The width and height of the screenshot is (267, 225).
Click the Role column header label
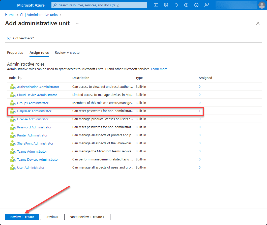pyautogui.click(x=12, y=78)
